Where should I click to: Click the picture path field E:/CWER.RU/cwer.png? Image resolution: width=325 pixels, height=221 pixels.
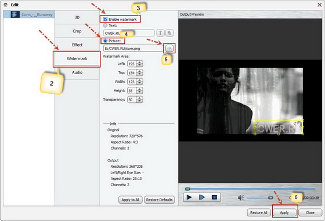pyautogui.click(x=133, y=49)
